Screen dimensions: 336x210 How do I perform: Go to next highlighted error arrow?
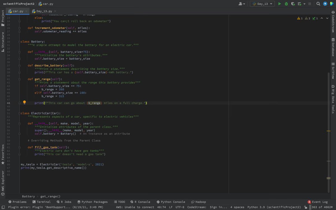(x=327, y=18)
